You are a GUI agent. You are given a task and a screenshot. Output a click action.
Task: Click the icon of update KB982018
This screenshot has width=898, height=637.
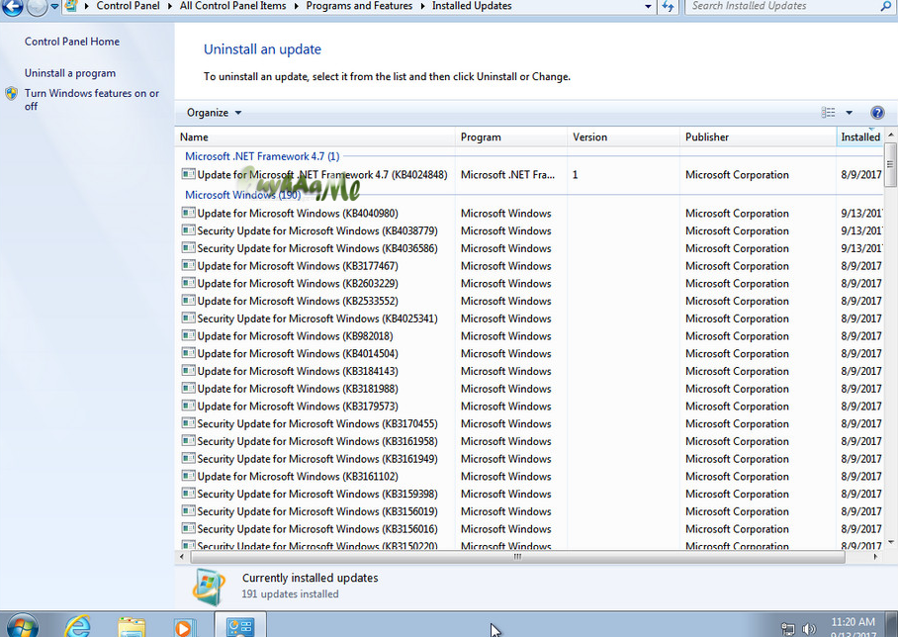click(188, 335)
